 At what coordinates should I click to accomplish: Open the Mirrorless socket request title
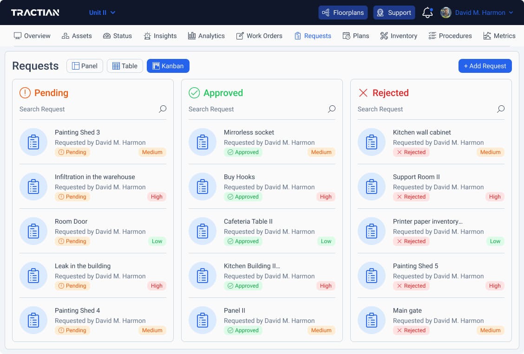[249, 132]
